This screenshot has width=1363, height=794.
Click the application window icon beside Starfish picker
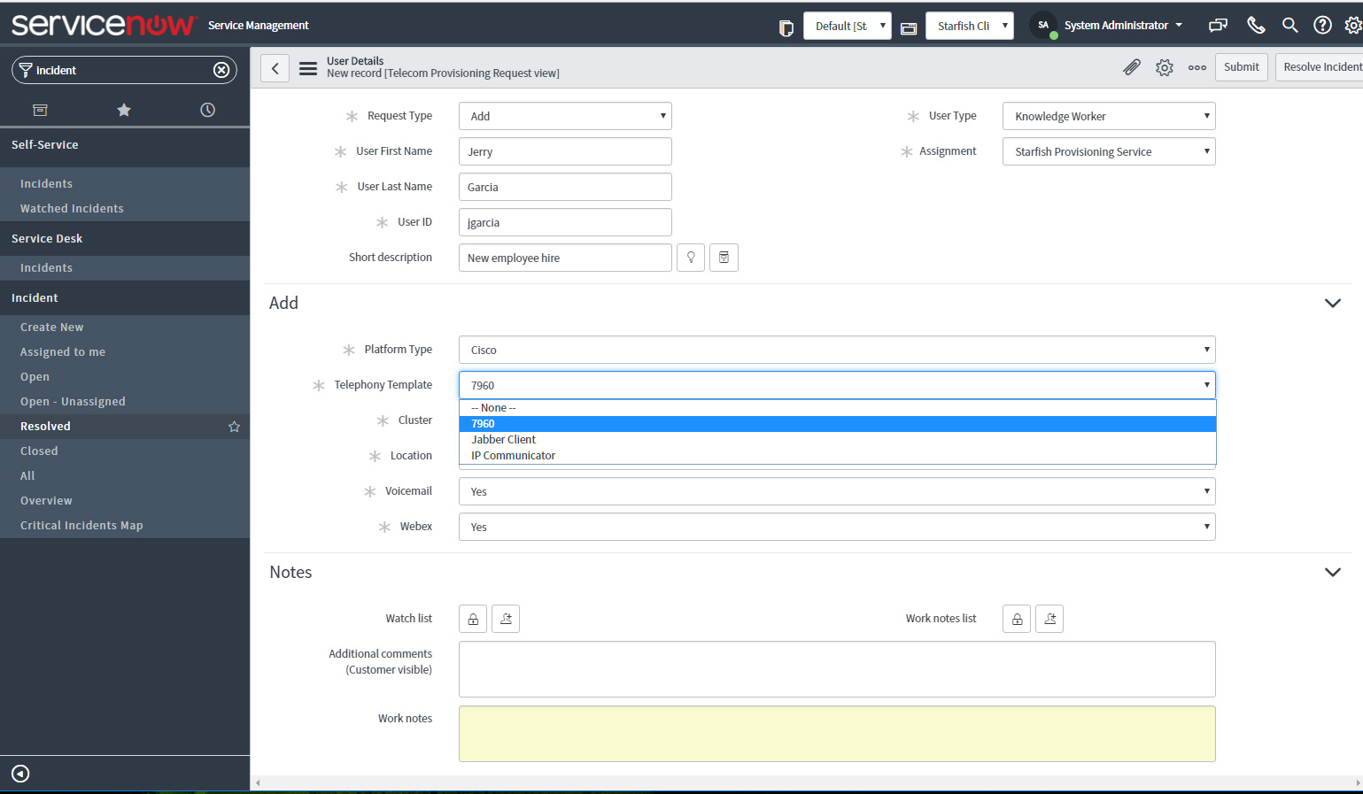(x=908, y=27)
